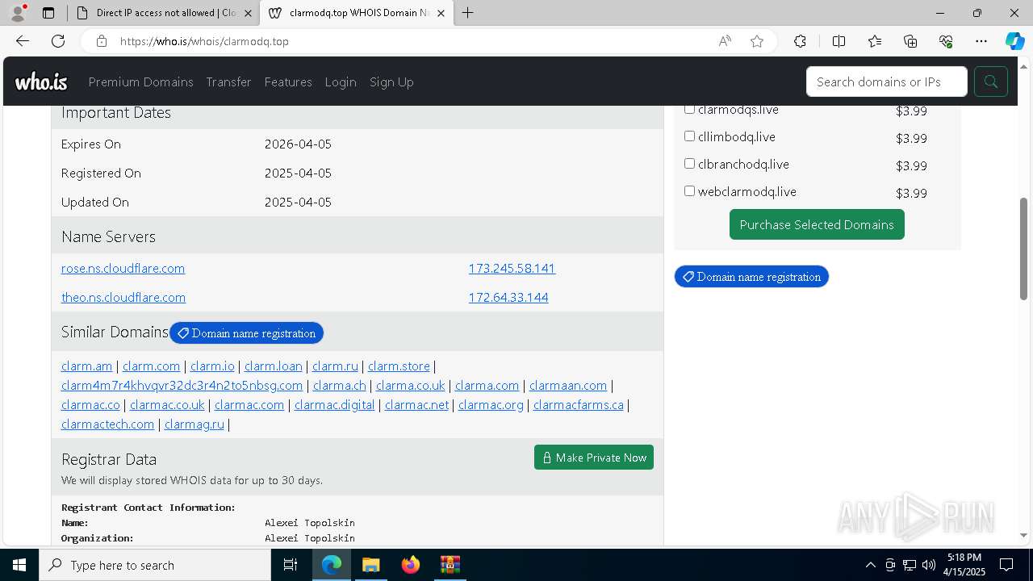Switch to Direct IP access not allowed tab

pos(164,13)
